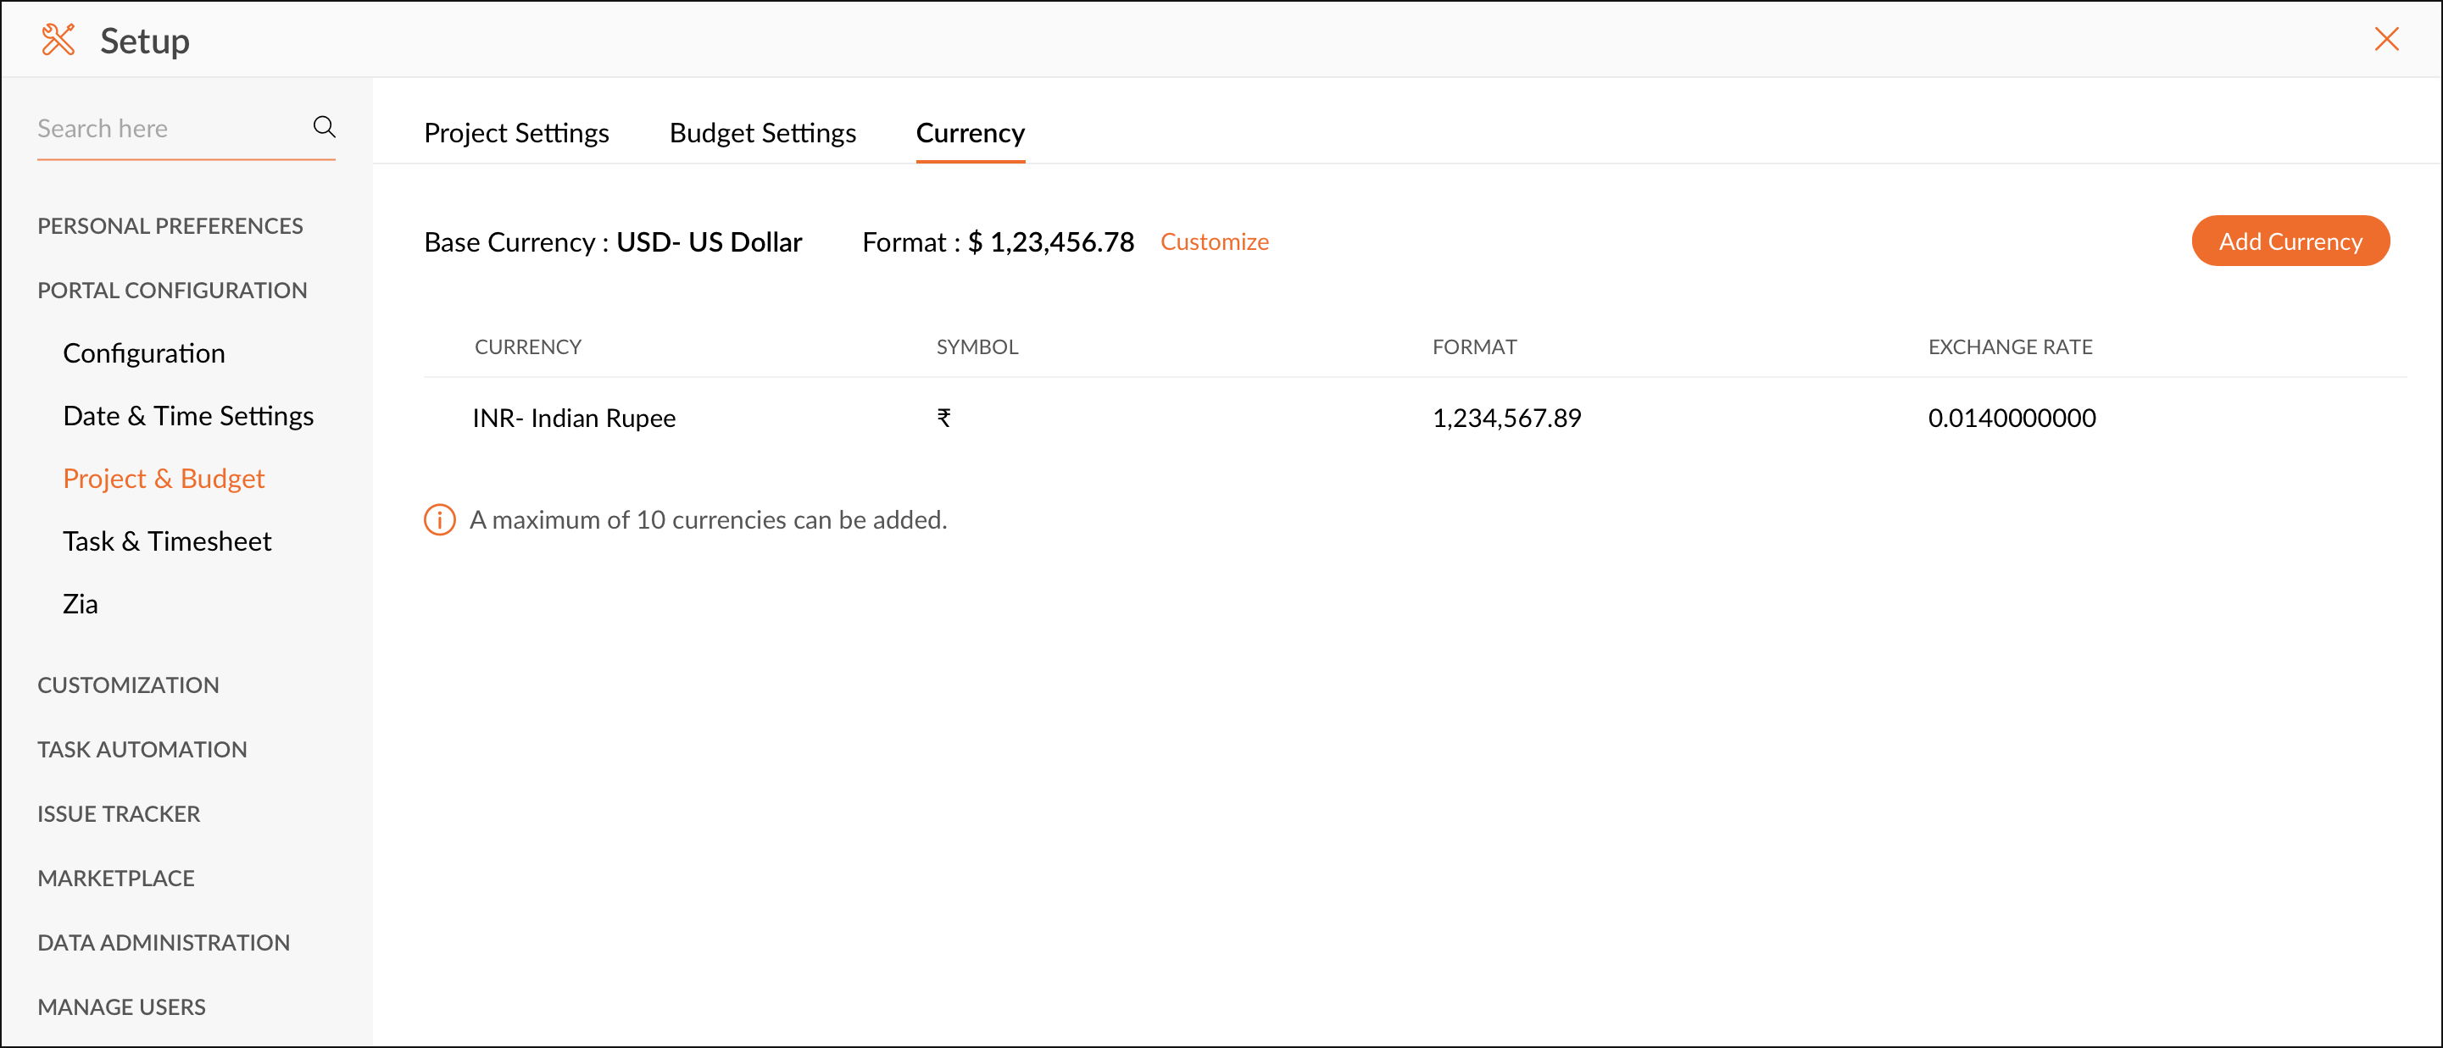Open Task & Timesheet settings

(x=167, y=541)
